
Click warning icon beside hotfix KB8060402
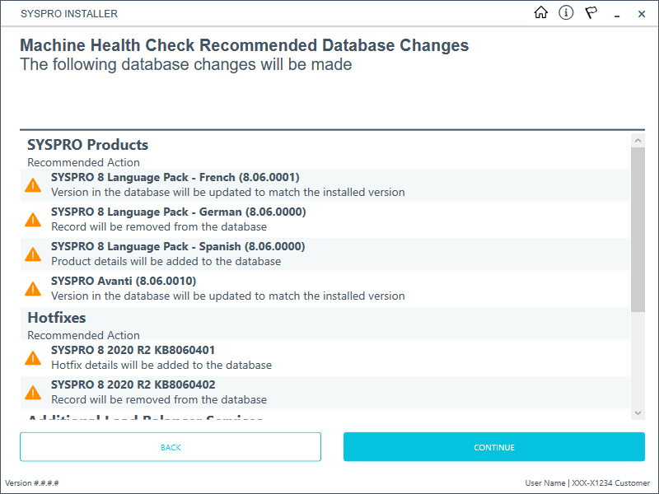point(33,393)
